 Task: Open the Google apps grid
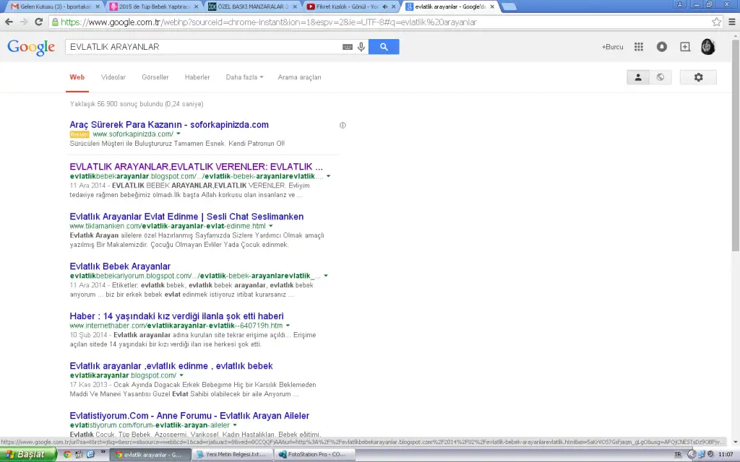tap(639, 47)
